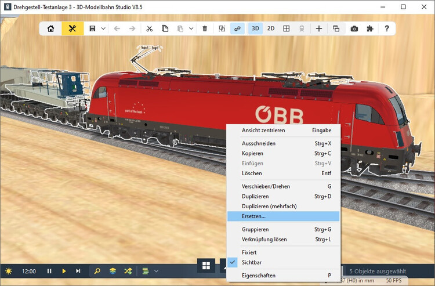Click the sun daytime icon
The width and height of the screenshot is (435, 286).
click(x=9, y=271)
